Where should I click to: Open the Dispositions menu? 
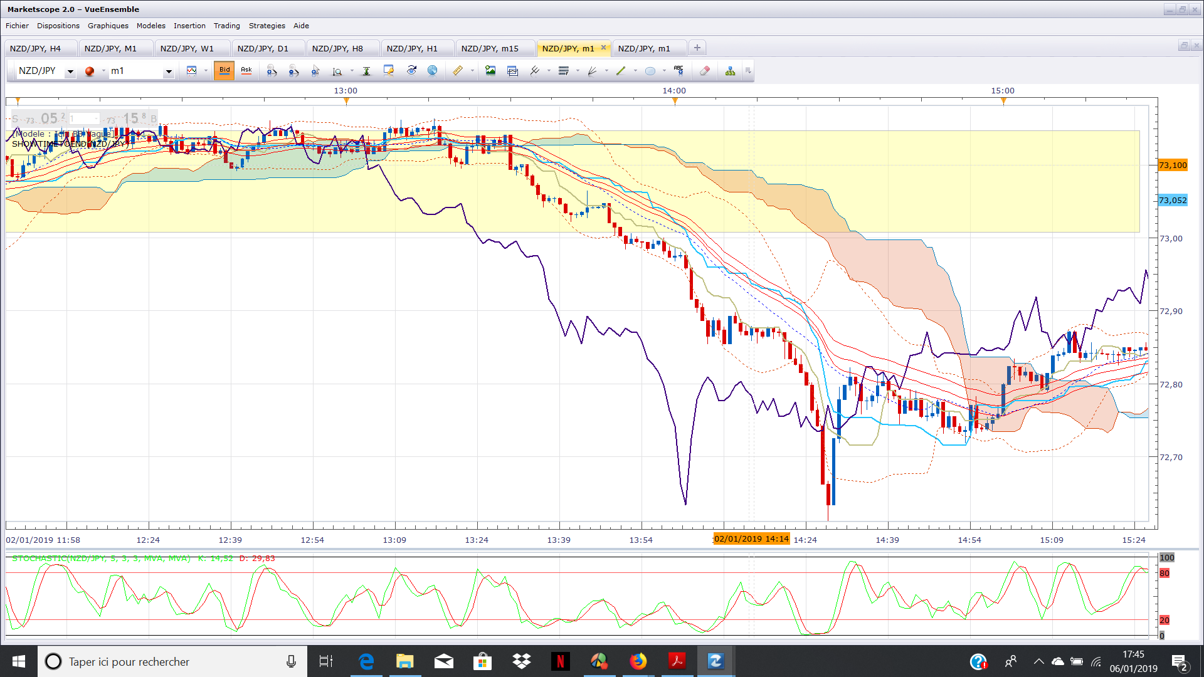pos(58,26)
